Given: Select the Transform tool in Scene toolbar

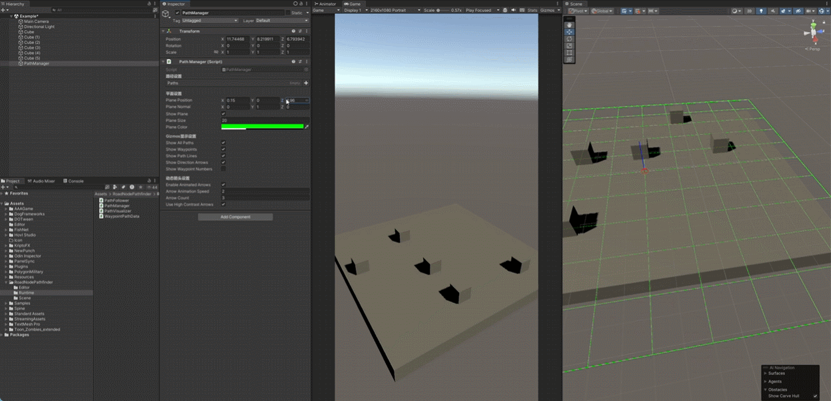Looking at the screenshot, I should 569,59.
